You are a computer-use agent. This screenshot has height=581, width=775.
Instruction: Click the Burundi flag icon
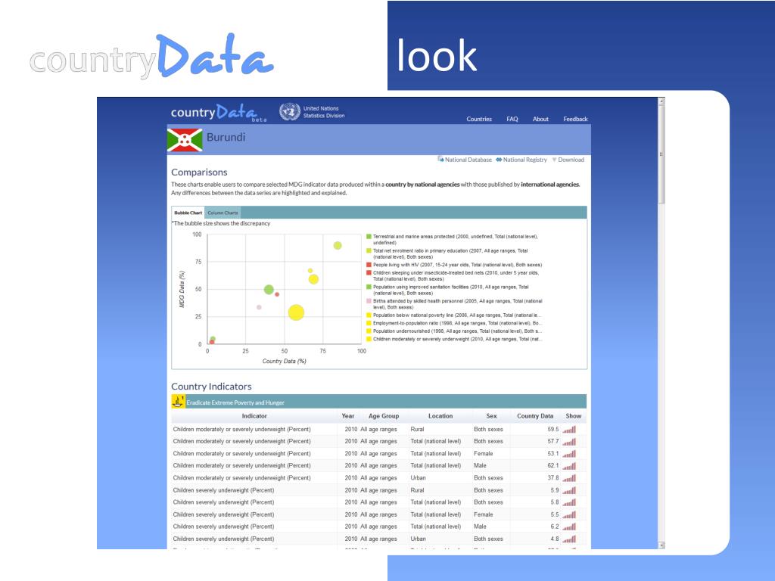point(185,140)
